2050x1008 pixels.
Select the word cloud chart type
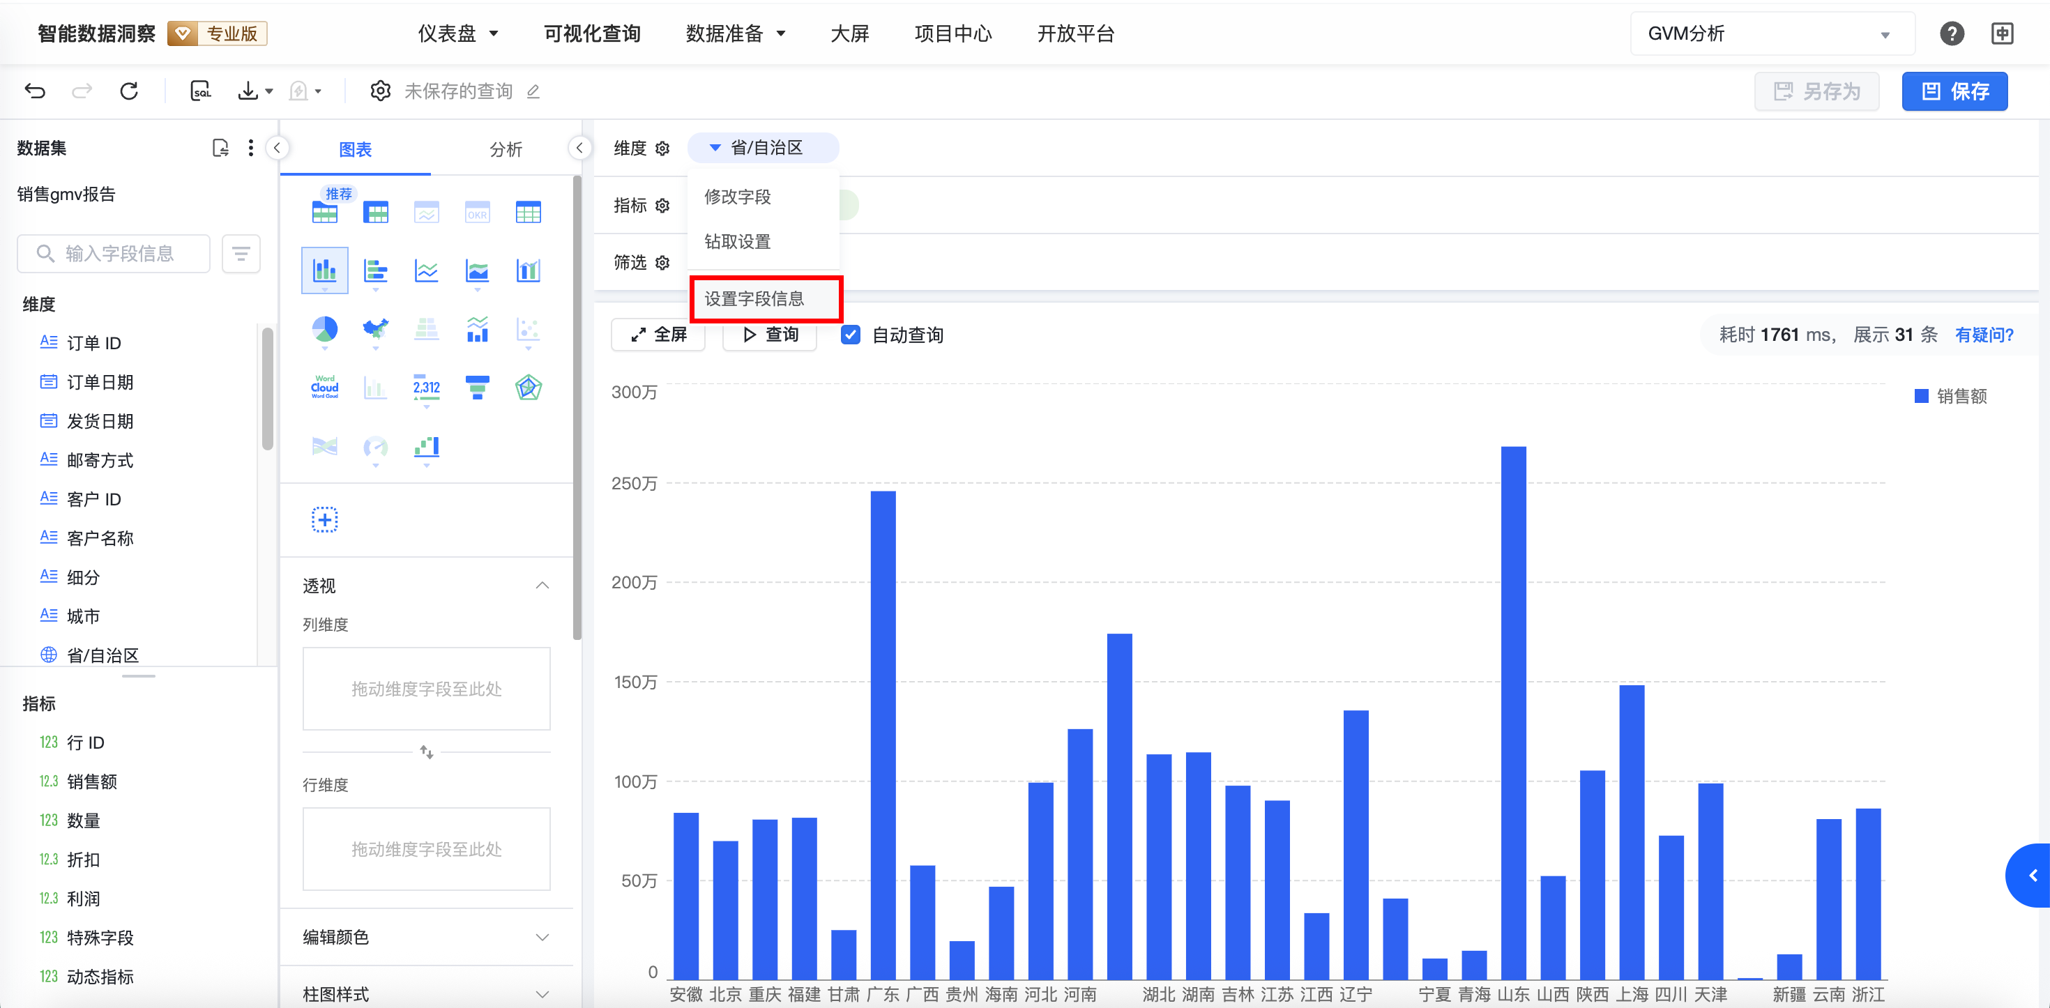[324, 388]
